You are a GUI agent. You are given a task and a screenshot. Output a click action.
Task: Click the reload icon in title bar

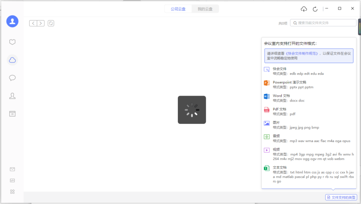[x=315, y=9]
